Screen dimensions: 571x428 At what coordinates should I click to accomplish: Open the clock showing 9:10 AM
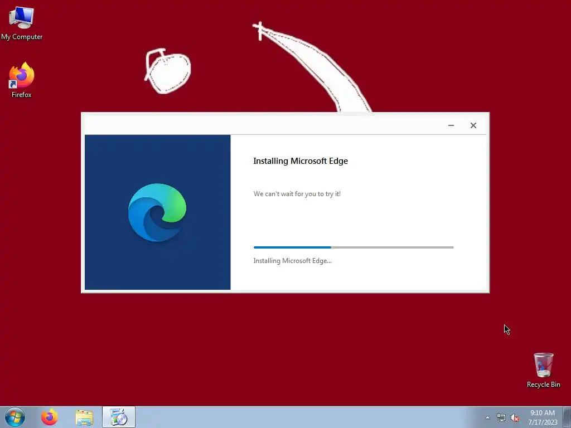543,417
